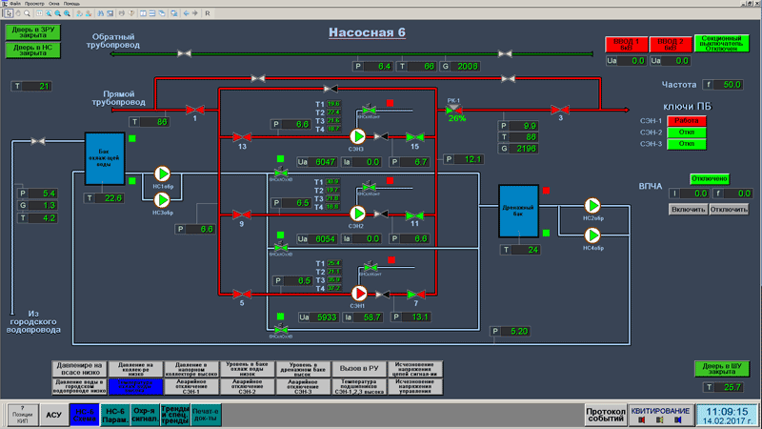Click the РК-1 control valve

453,109
